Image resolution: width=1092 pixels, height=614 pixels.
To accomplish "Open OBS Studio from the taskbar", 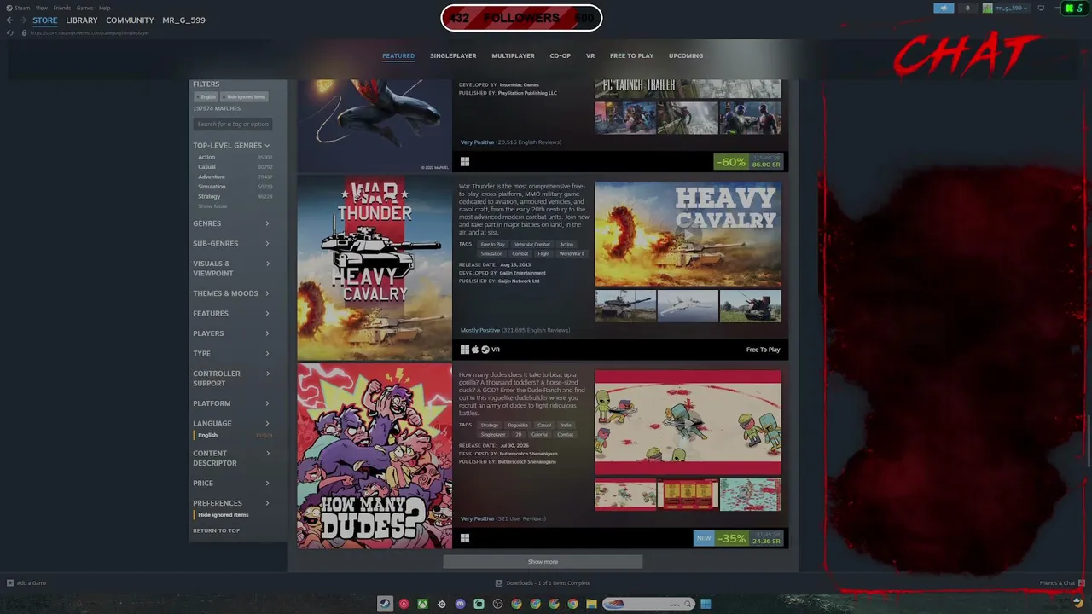I will coord(497,604).
